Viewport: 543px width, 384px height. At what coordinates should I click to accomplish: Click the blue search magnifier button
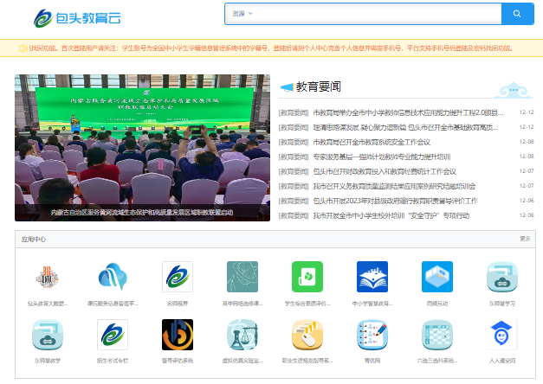pyautogui.click(x=517, y=14)
